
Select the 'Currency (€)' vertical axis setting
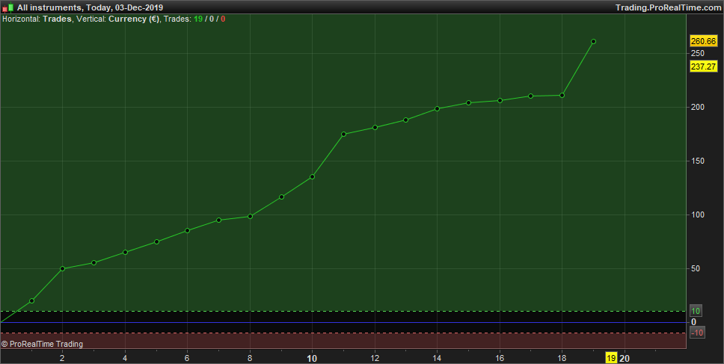[x=134, y=19]
